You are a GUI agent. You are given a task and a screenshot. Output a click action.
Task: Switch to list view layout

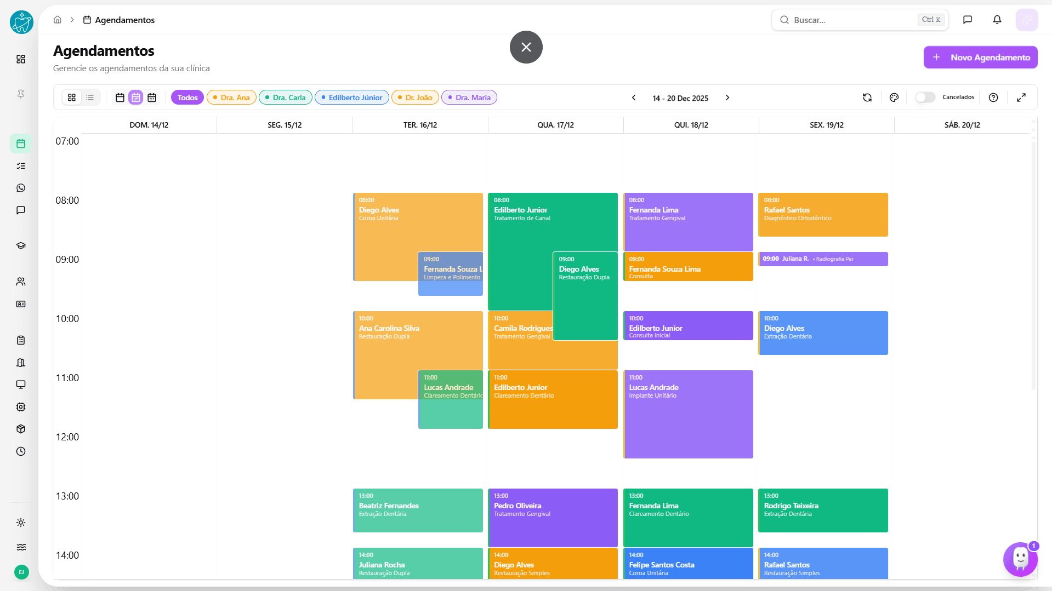click(x=90, y=97)
